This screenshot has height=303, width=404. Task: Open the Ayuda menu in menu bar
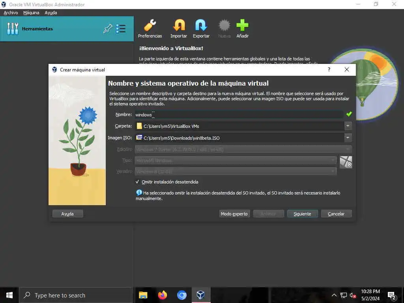(51, 13)
